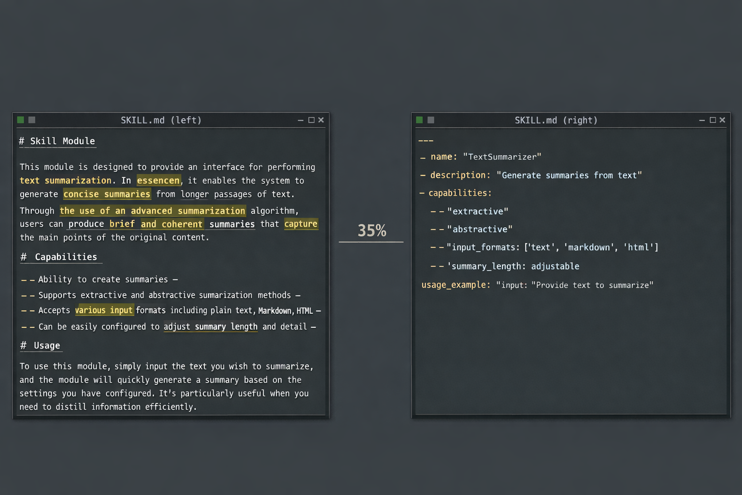Click the "usage_example:" key in right pane
This screenshot has width=742, height=495.
click(456, 285)
